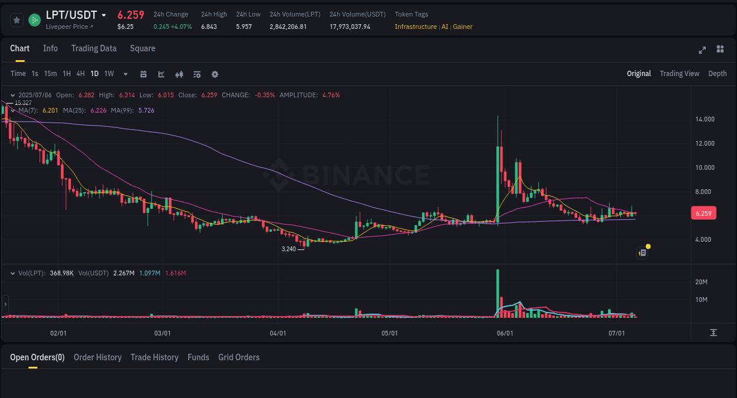Open the widgets layout icon
Viewport: 737px width, 398px height.
coord(720,50)
